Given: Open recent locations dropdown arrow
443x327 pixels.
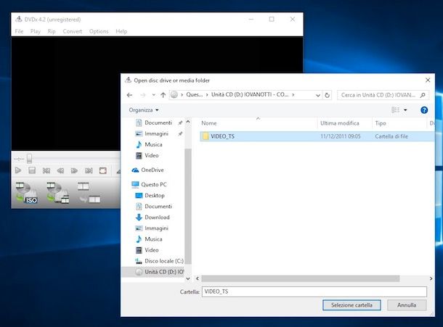Looking at the screenshot, I should pyautogui.click(x=153, y=95).
